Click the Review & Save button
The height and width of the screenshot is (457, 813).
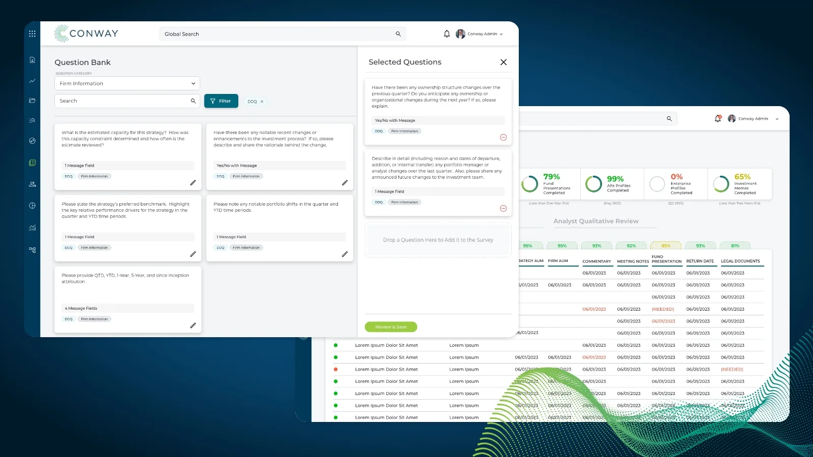[390, 327]
